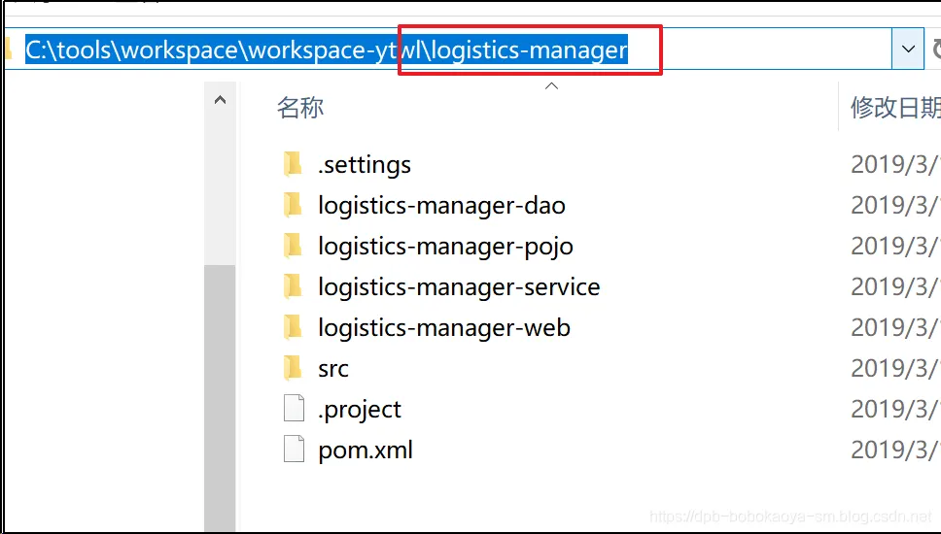Click the scrollbar up arrow in left pane

click(220, 100)
